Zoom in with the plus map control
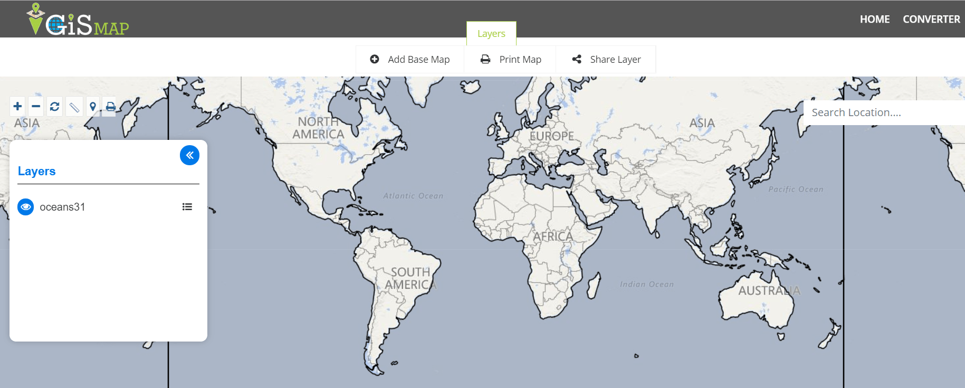 point(17,107)
